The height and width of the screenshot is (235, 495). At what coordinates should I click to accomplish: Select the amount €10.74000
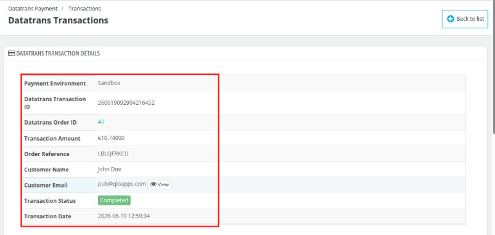coord(111,138)
